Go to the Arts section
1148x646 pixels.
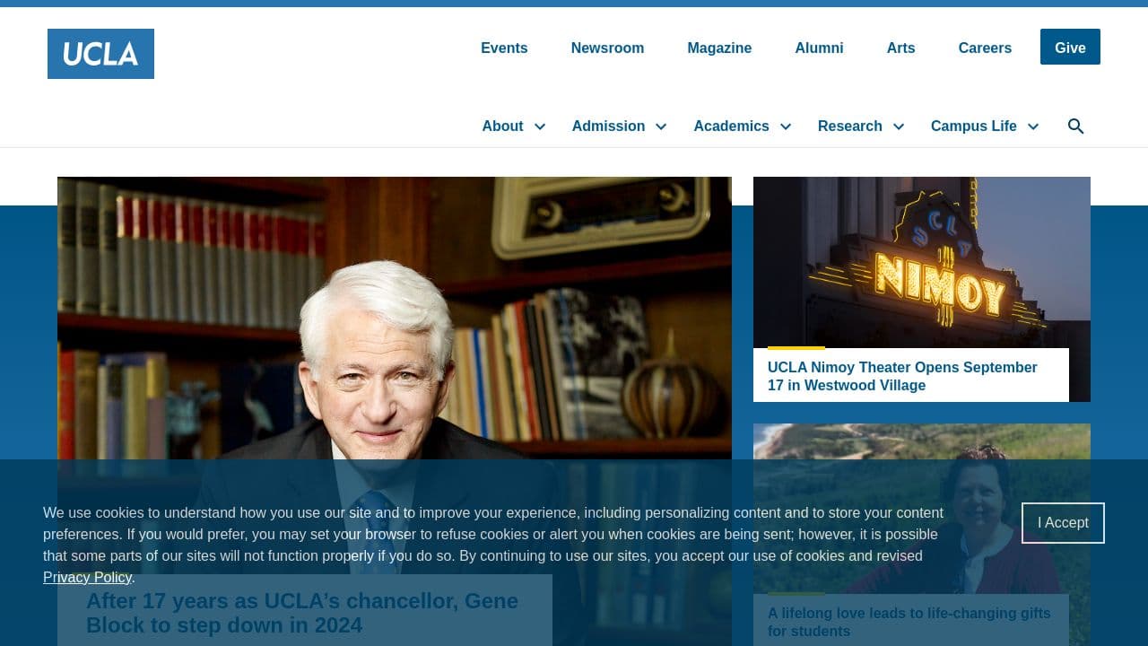pos(900,48)
